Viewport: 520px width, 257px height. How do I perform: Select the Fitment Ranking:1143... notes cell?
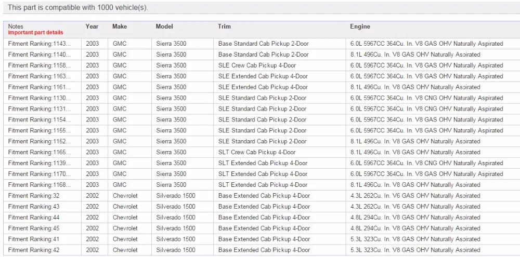43,44
